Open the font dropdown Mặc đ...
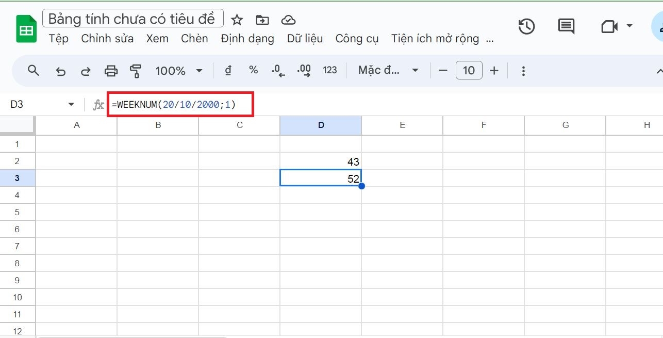The image size is (663, 338). (x=388, y=71)
